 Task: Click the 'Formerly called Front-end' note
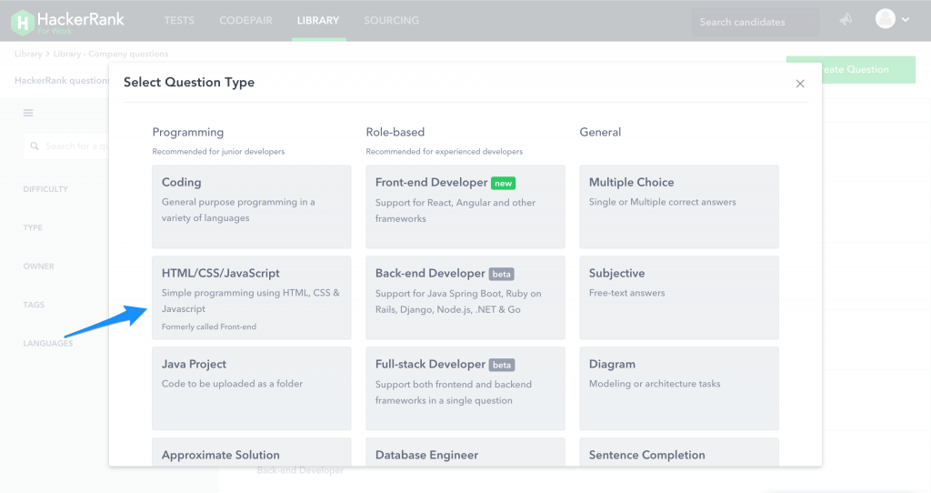[209, 327]
